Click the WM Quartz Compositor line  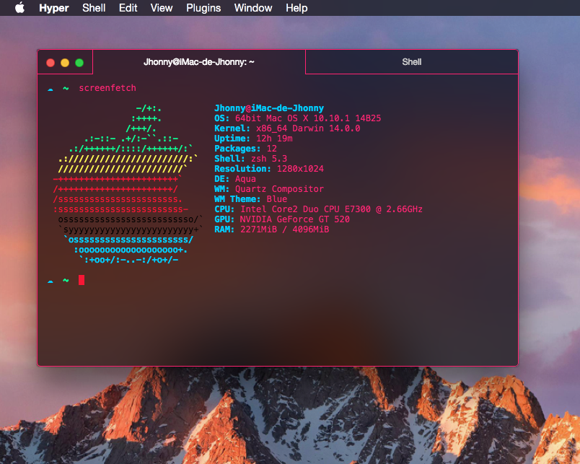[x=269, y=189]
